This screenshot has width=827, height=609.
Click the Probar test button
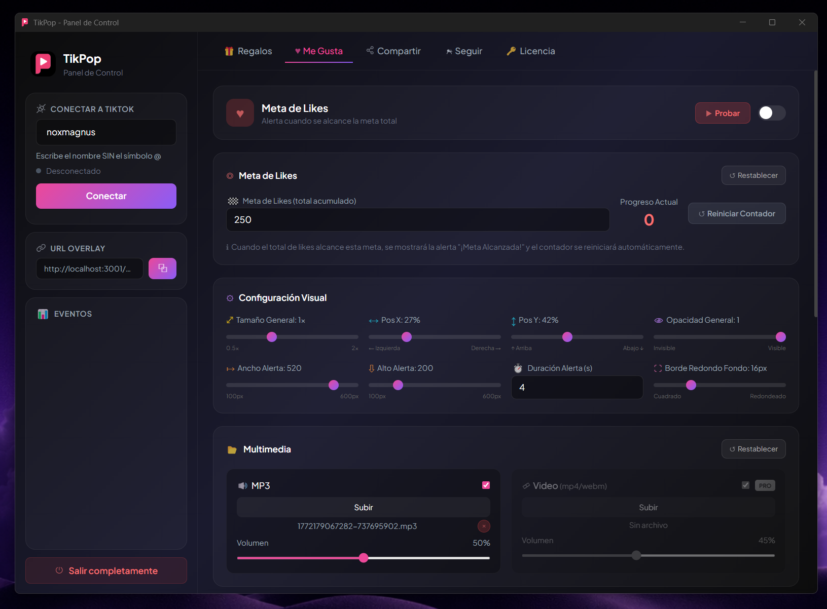point(722,113)
